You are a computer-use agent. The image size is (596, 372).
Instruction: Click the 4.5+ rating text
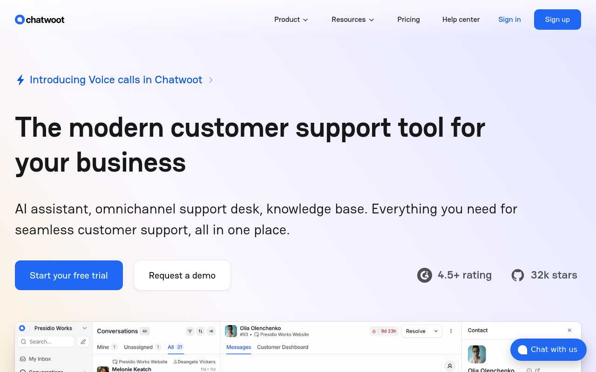coord(465,275)
